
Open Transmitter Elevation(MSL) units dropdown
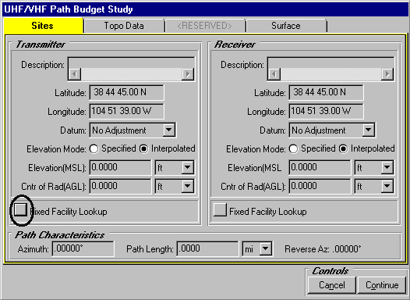188,167
